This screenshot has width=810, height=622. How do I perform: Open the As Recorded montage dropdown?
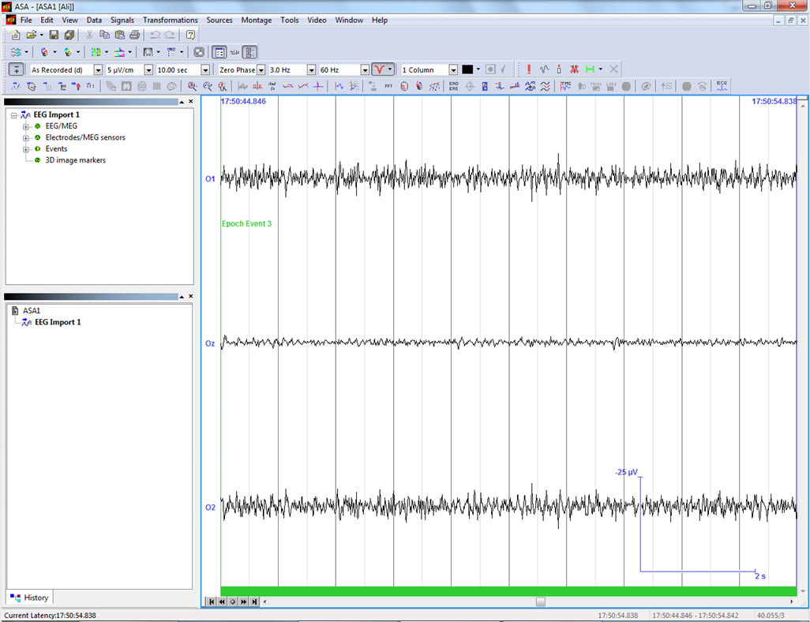coord(98,69)
